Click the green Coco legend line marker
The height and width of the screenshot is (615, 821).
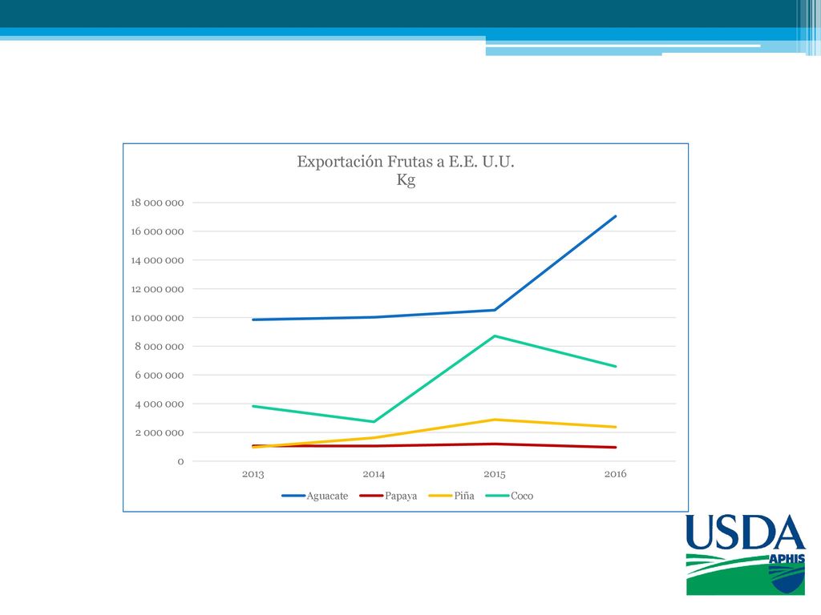pos(497,496)
